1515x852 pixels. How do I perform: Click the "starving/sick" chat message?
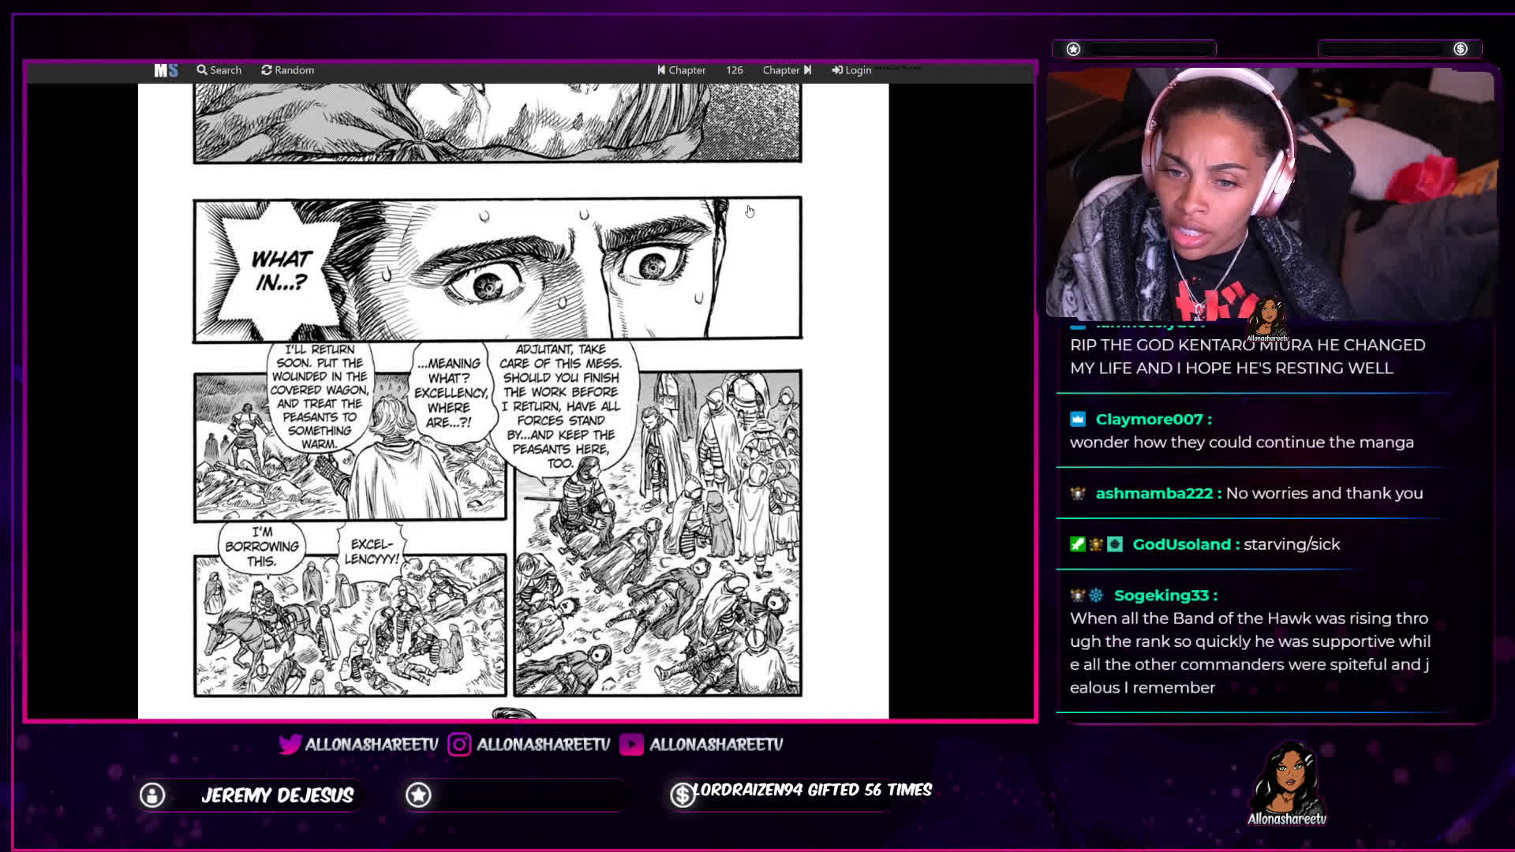[x=1292, y=544]
